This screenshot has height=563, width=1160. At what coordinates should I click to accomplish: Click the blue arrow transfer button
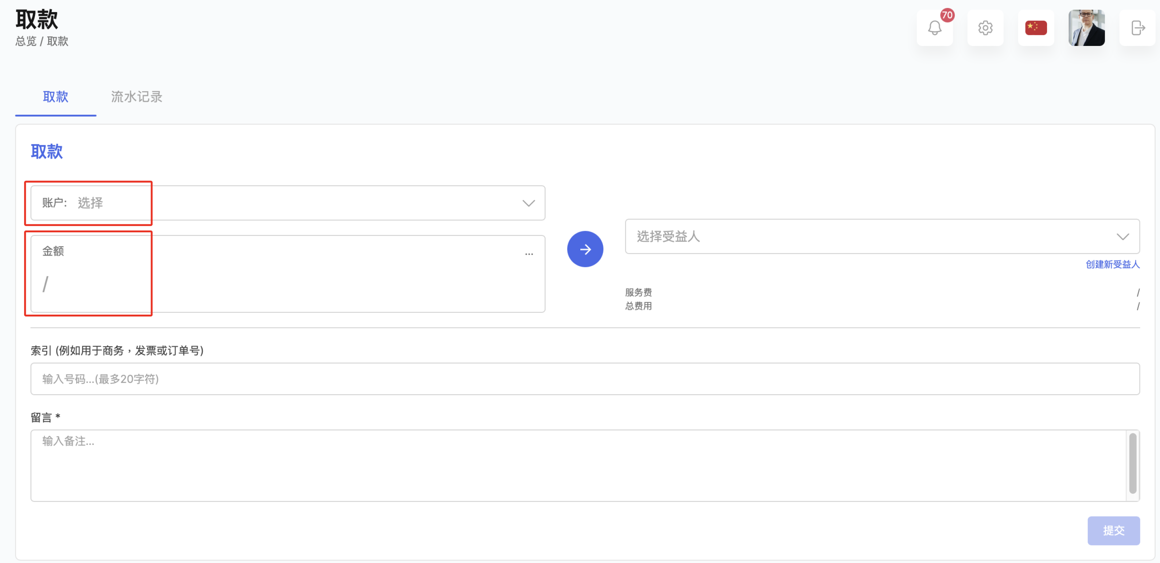585,249
